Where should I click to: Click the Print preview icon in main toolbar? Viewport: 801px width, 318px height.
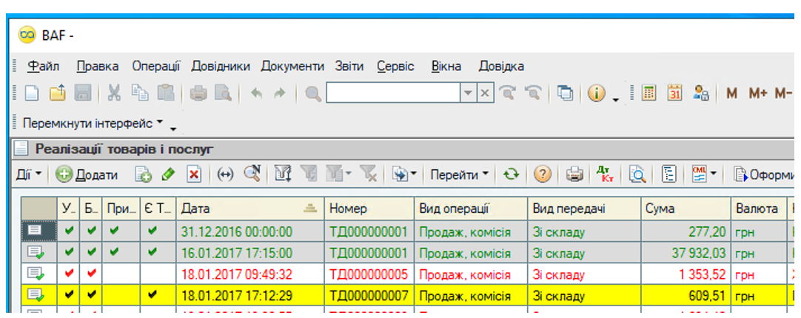(x=224, y=93)
